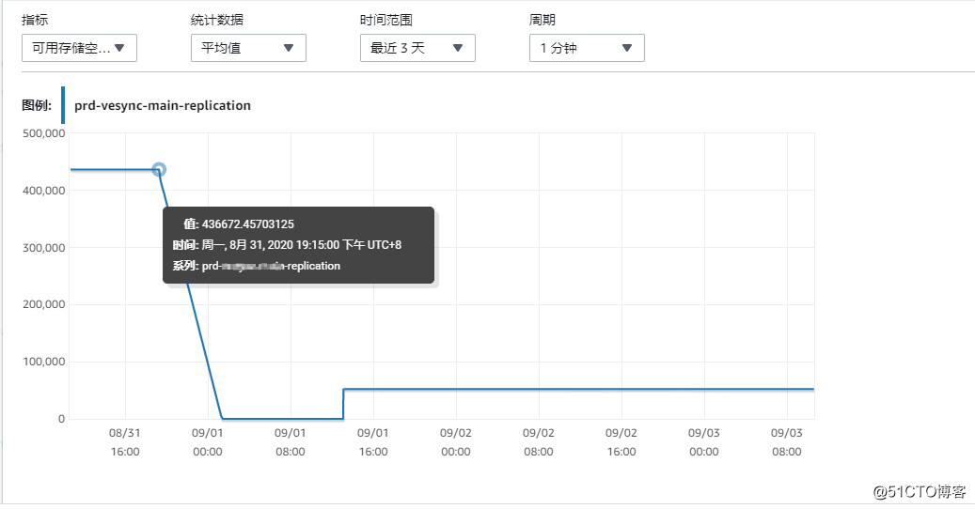Click the 09/03 08:00 x-axis label
This screenshot has height=509, width=975.
pos(787,442)
